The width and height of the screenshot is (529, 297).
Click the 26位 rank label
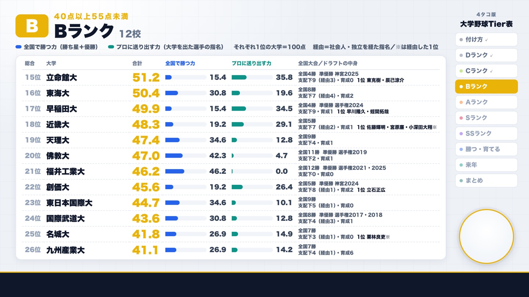pos(33,250)
